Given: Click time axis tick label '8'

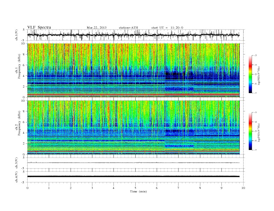Looking at the screenshot, I should [200, 188].
